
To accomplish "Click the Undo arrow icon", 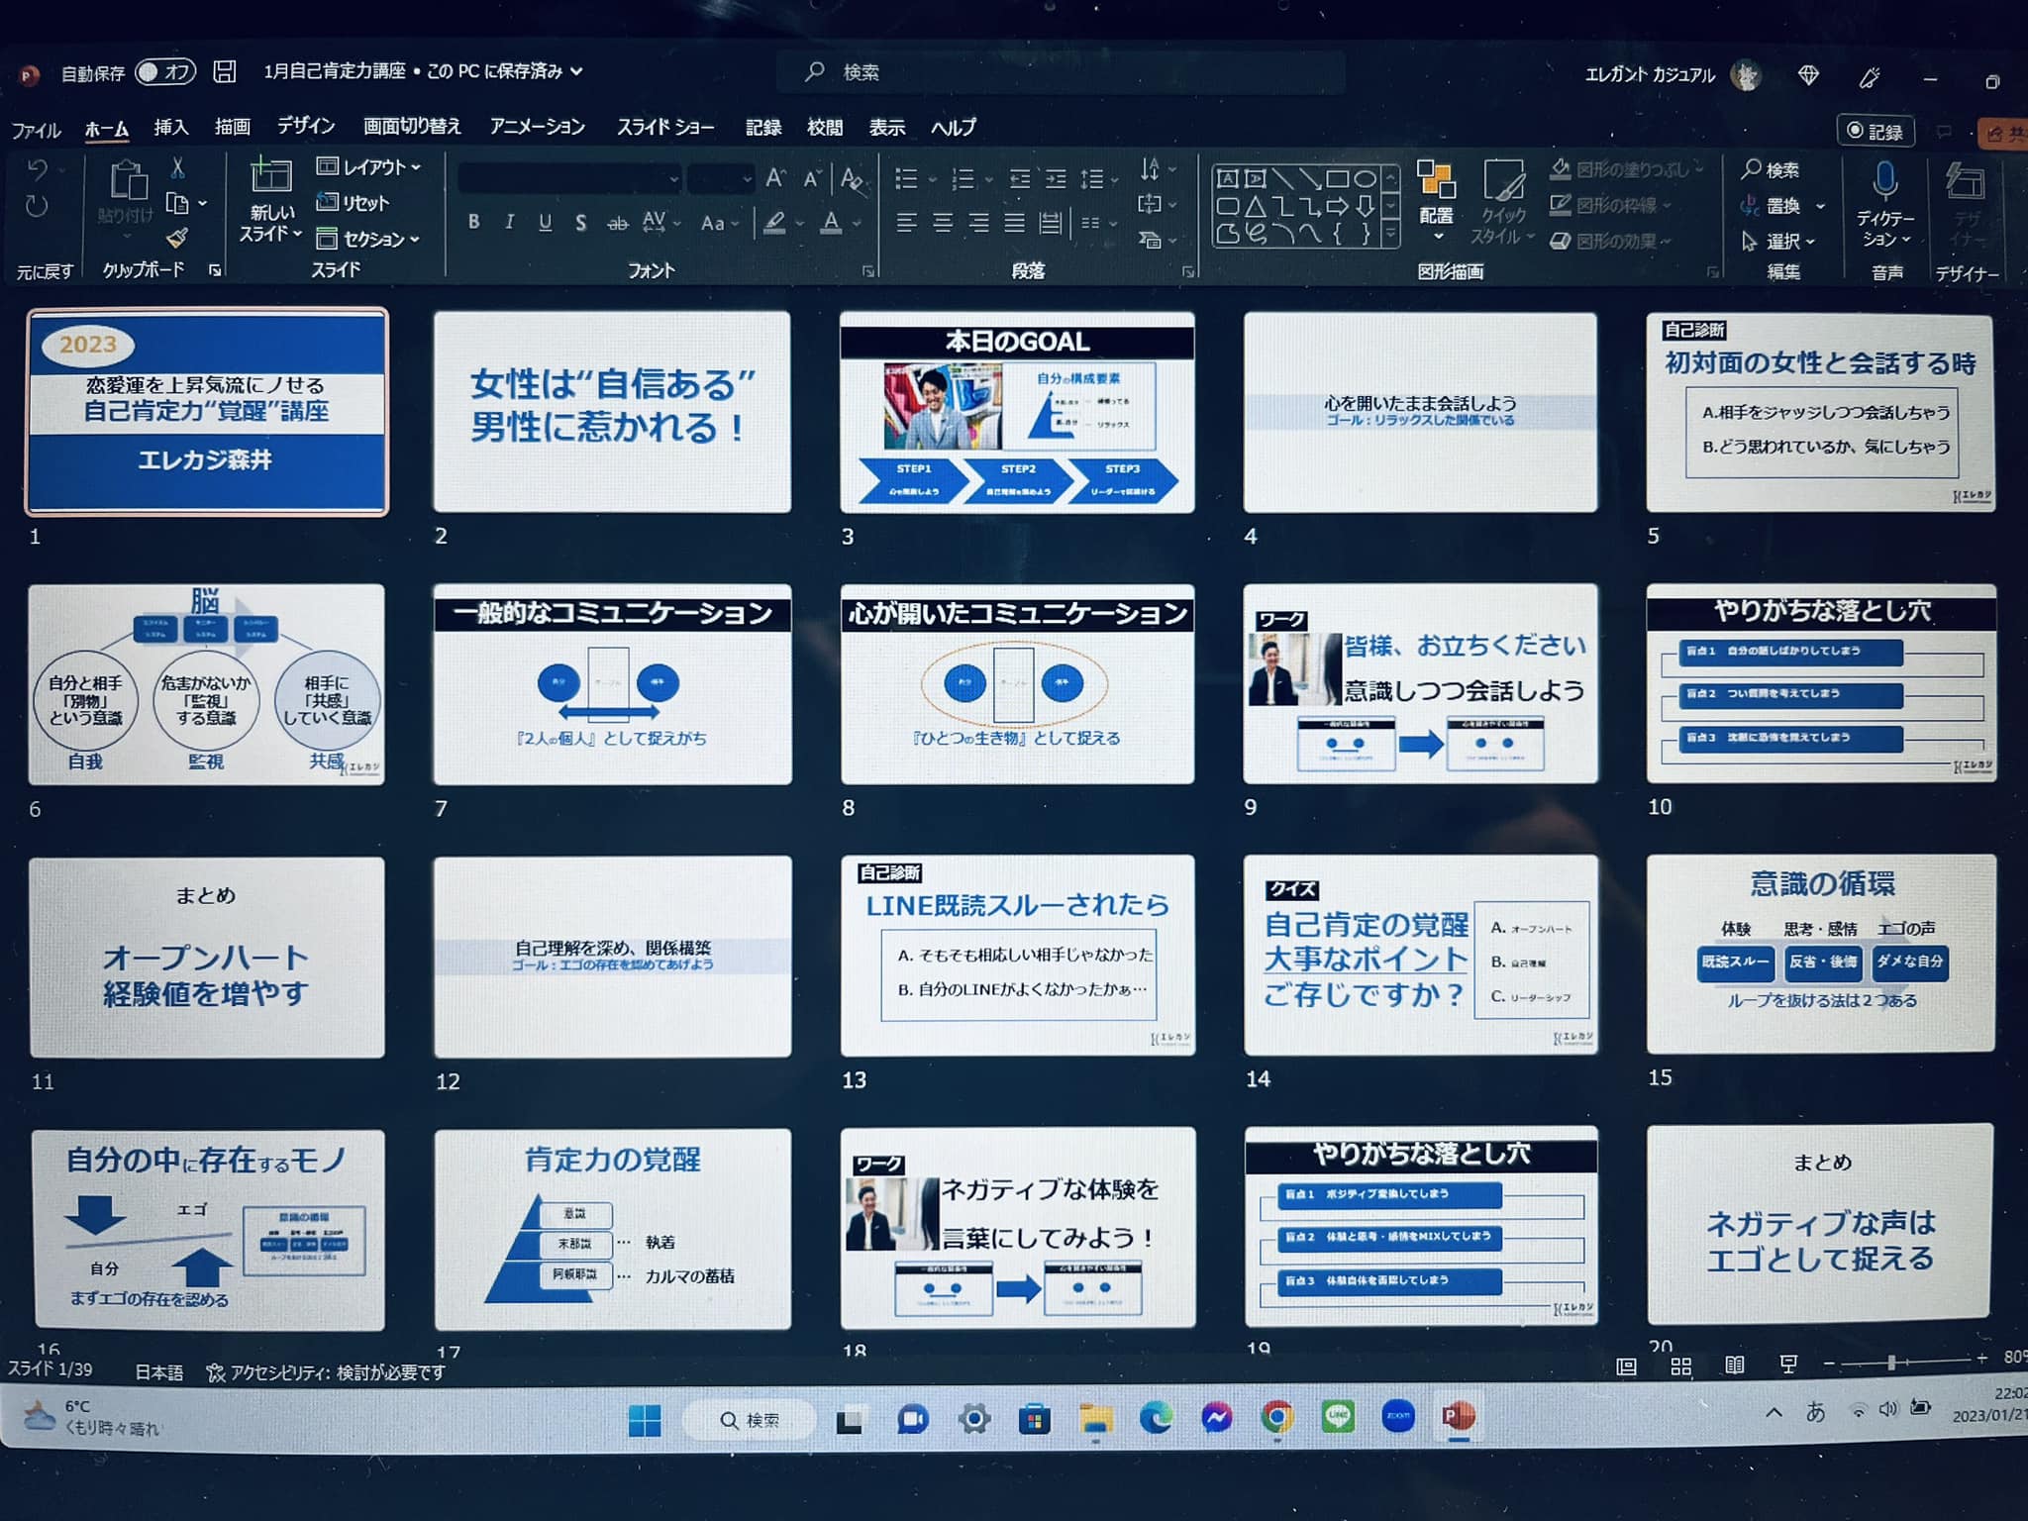I will tap(38, 170).
